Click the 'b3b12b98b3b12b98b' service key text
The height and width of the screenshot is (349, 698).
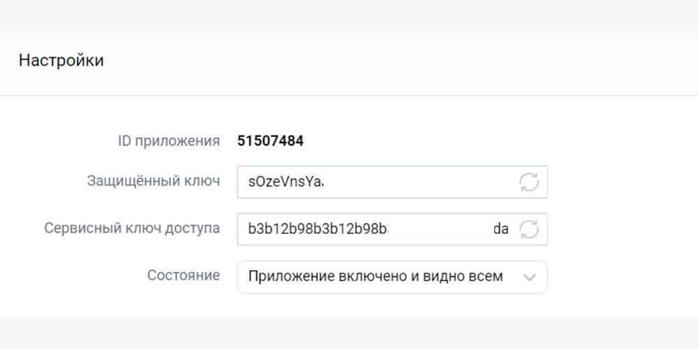[318, 229]
